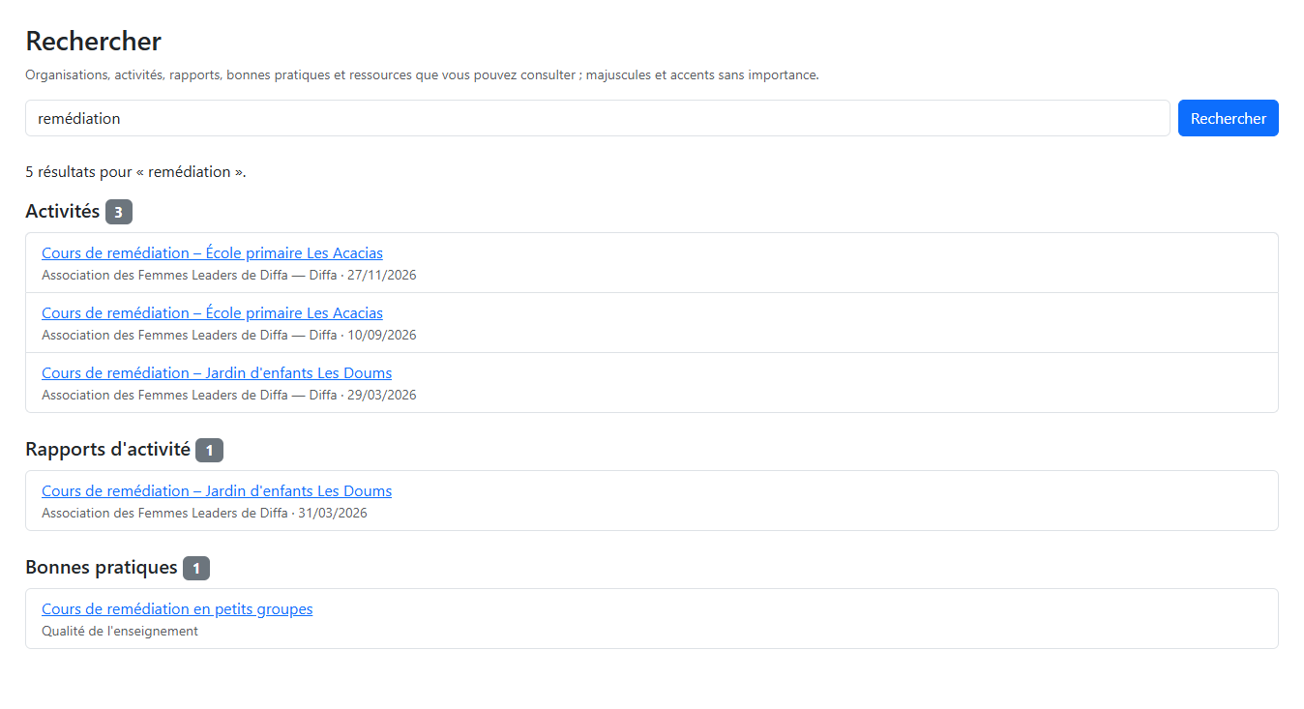Select the Activités section heading
Screen dimensions: 1304x709
(63, 211)
